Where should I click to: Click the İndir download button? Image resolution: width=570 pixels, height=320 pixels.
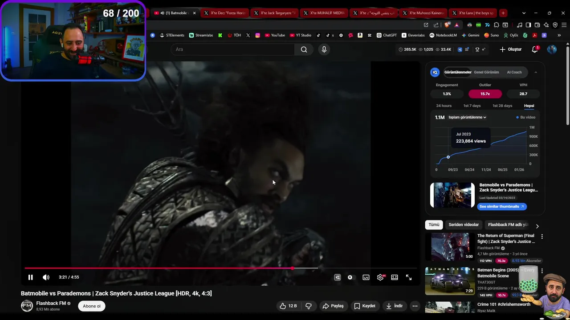395,306
